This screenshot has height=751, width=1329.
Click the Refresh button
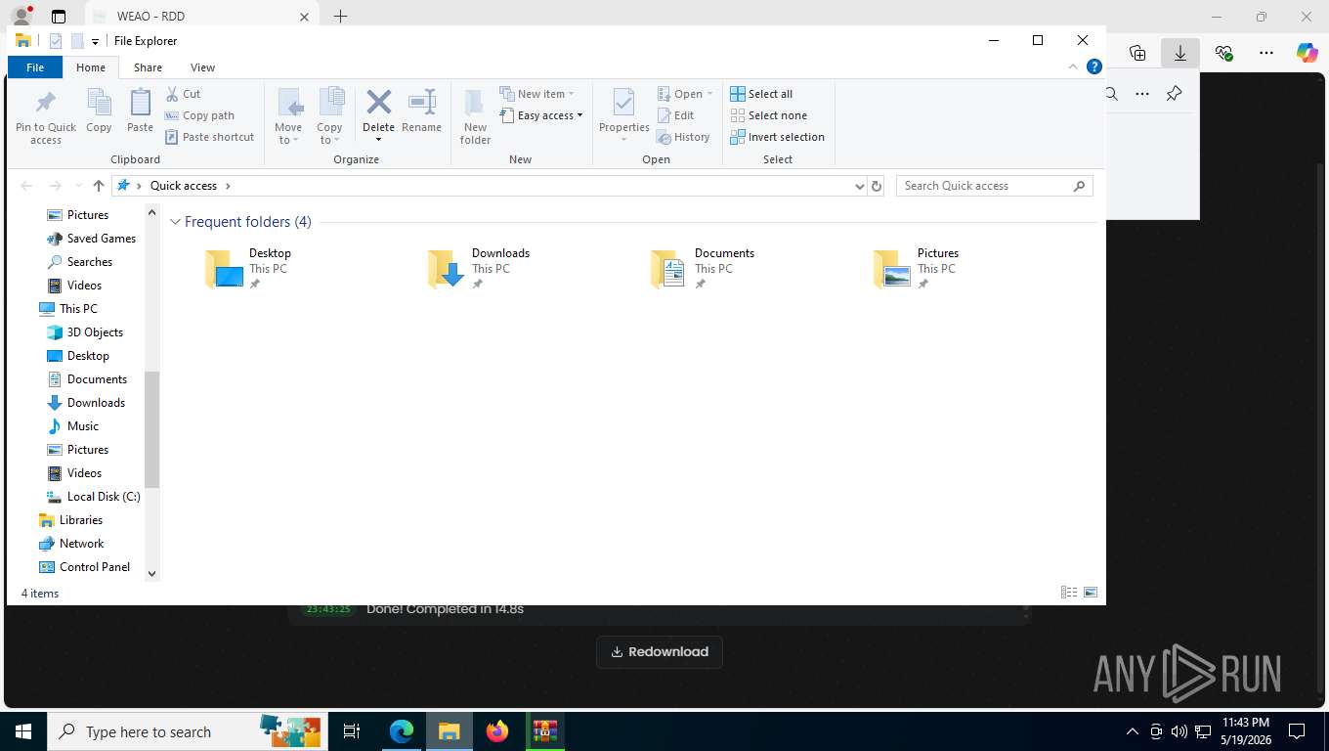pos(877,186)
